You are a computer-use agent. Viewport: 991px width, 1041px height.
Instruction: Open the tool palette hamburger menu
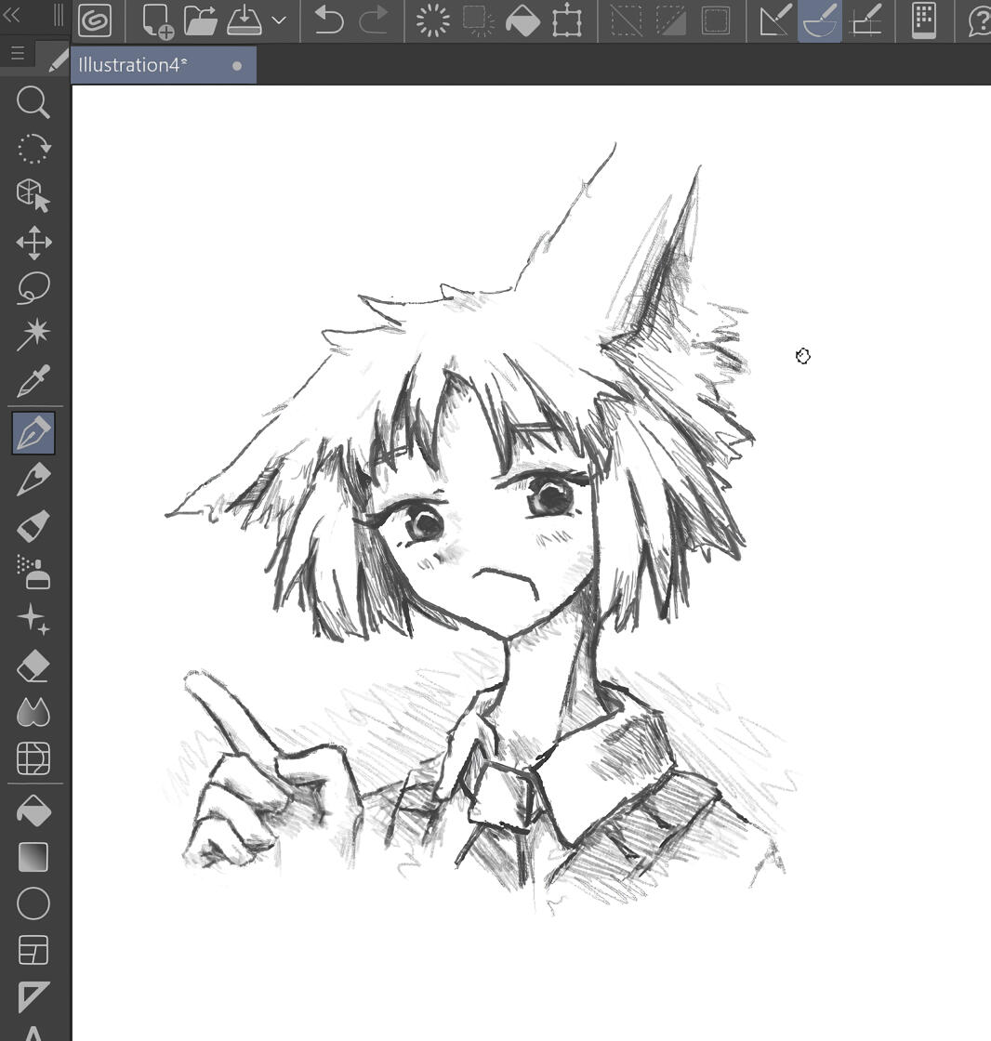coord(17,54)
